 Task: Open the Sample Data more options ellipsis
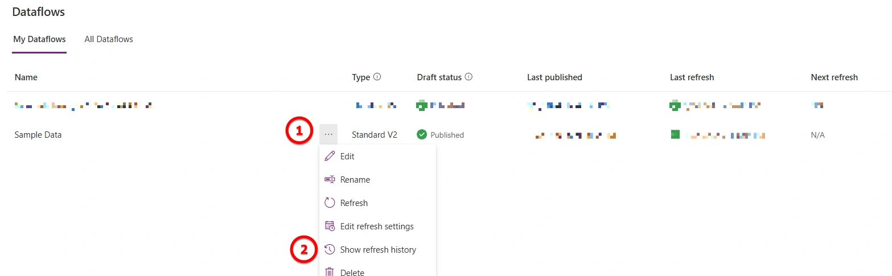pyautogui.click(x=328, y=134)
